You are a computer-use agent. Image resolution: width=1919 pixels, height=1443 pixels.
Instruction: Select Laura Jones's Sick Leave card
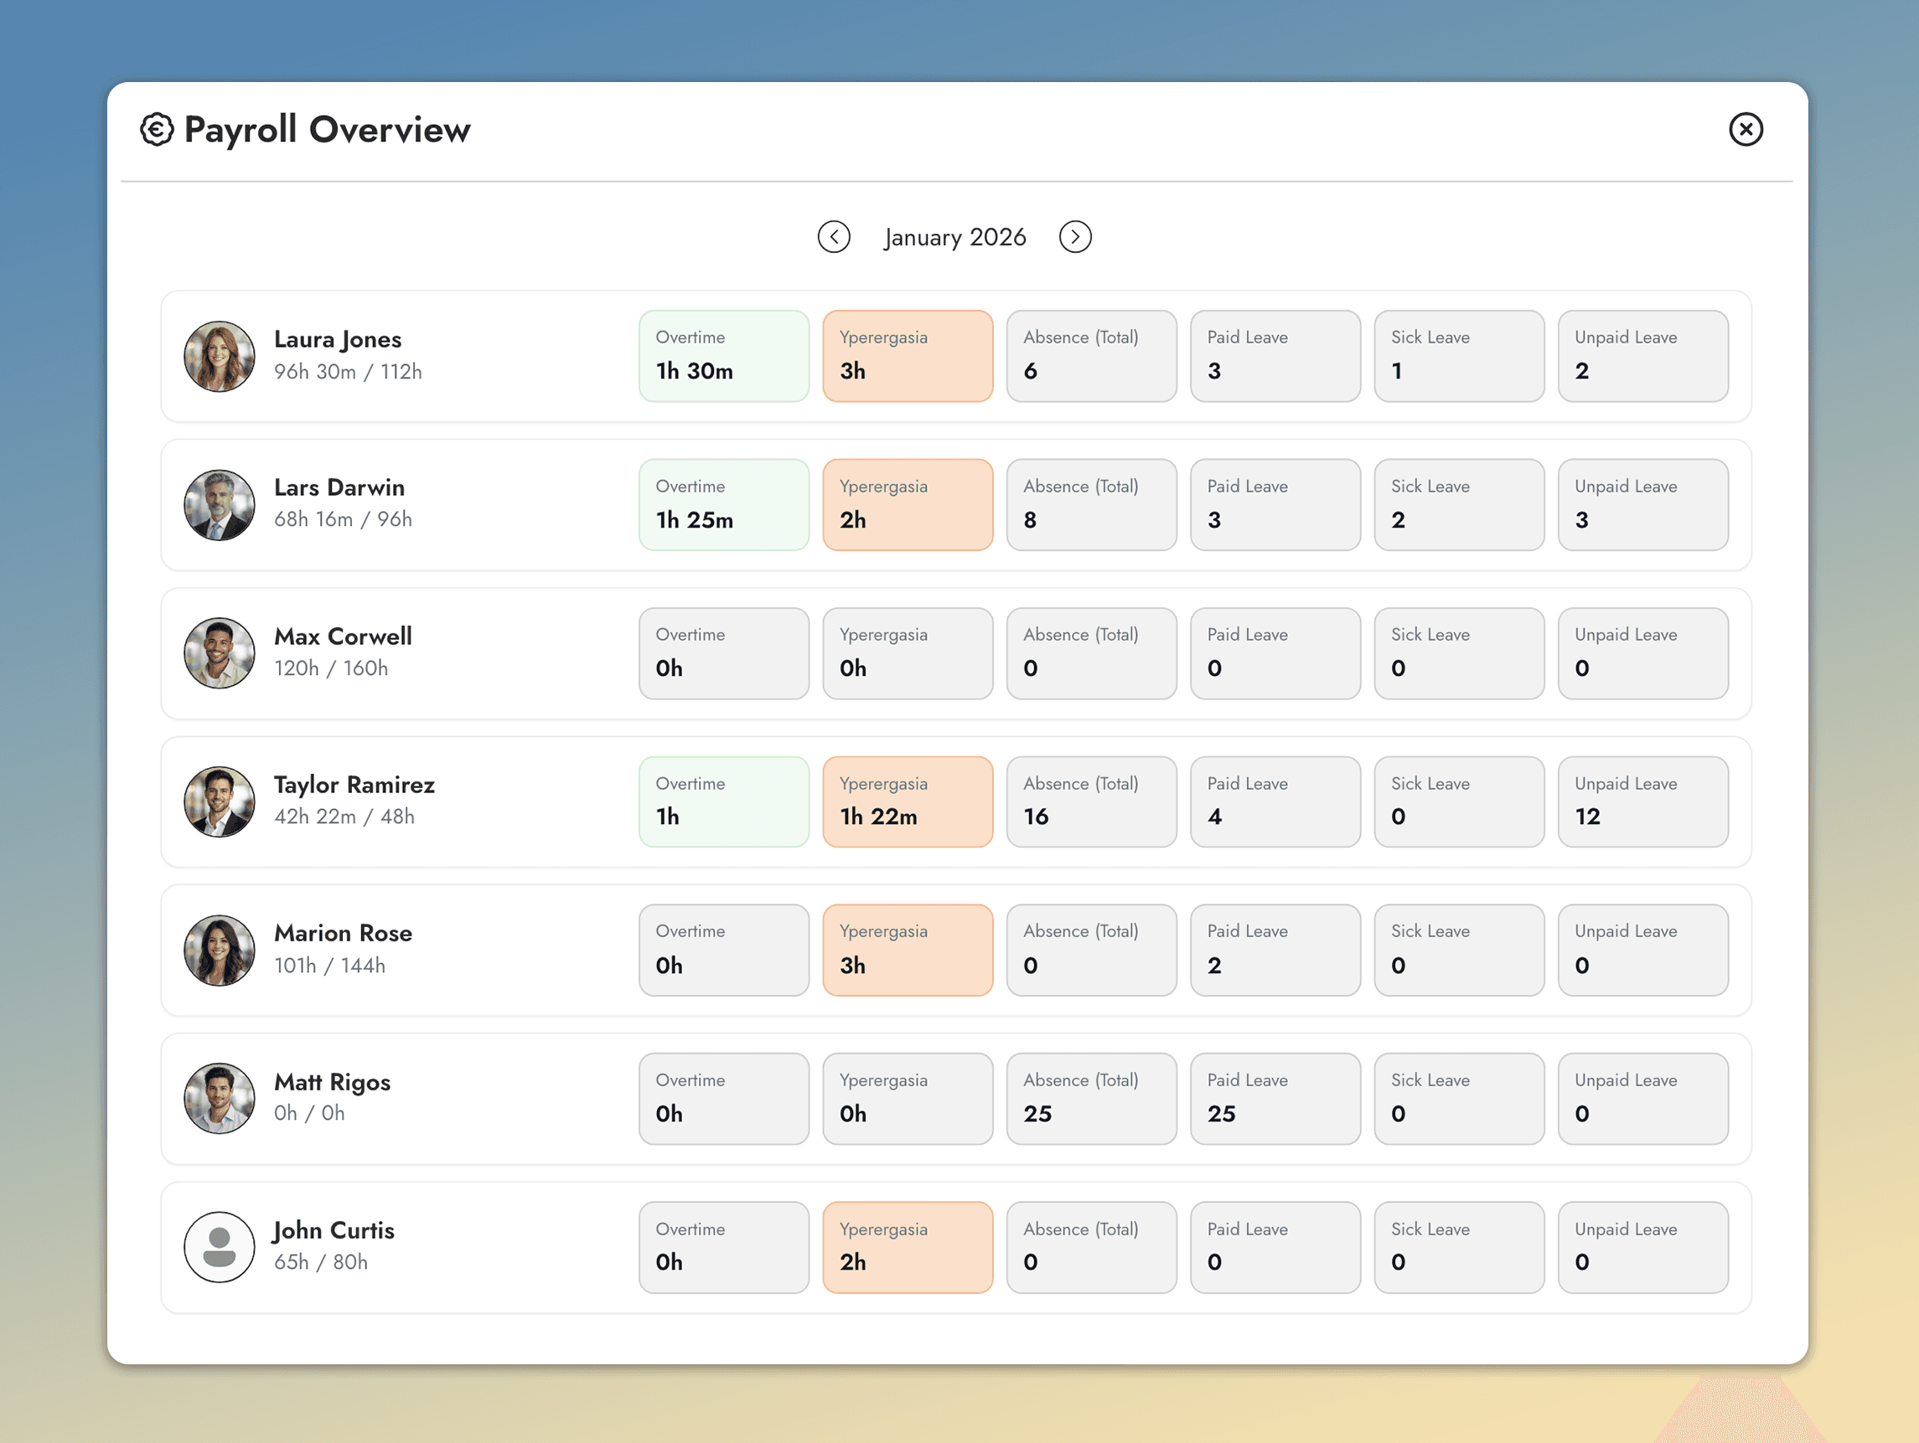1458,356
